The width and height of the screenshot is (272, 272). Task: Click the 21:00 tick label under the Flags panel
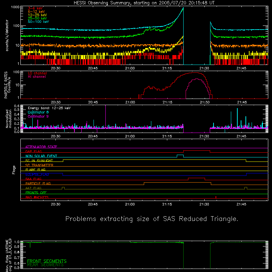130,204
